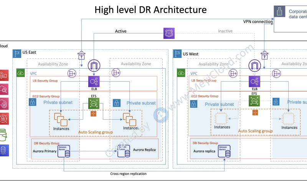Click the purple Route 53 shield icon
The width and height of the screenshot is (307, 184).
169,33
